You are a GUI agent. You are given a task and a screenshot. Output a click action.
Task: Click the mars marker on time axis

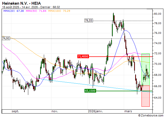point(128,111)
